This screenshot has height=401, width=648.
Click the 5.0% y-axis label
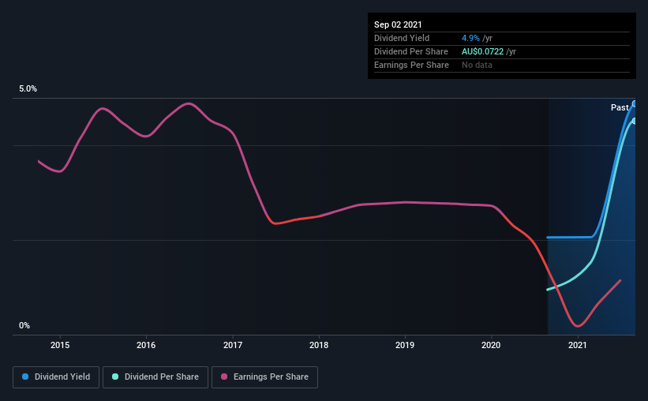pyautogui.click(x=28, y=89)
